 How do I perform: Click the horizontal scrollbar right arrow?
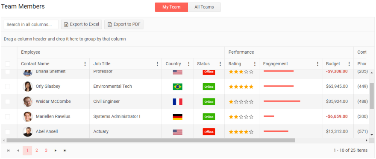[x=367, y=140]
